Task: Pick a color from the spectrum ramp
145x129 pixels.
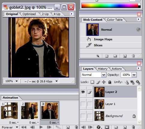Action: (110, 5)
